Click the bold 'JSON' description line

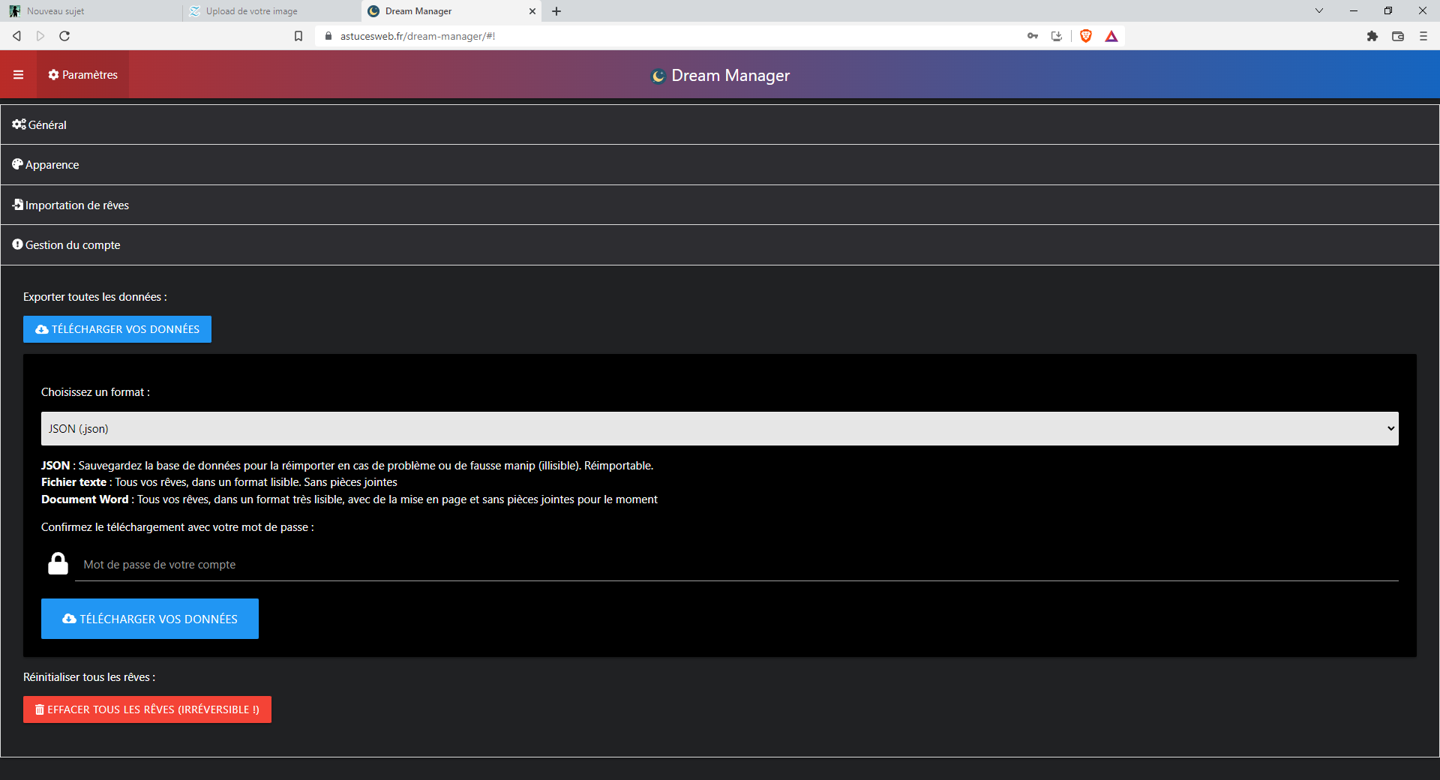[x=347, y=466]
